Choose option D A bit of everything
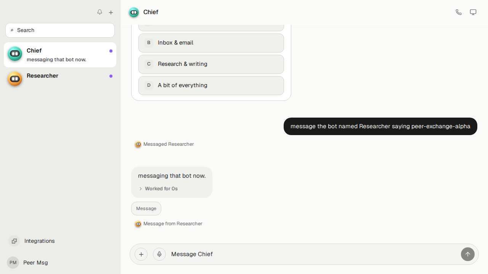Viewport: 488px width, 274px height. [x=211, y=86]
